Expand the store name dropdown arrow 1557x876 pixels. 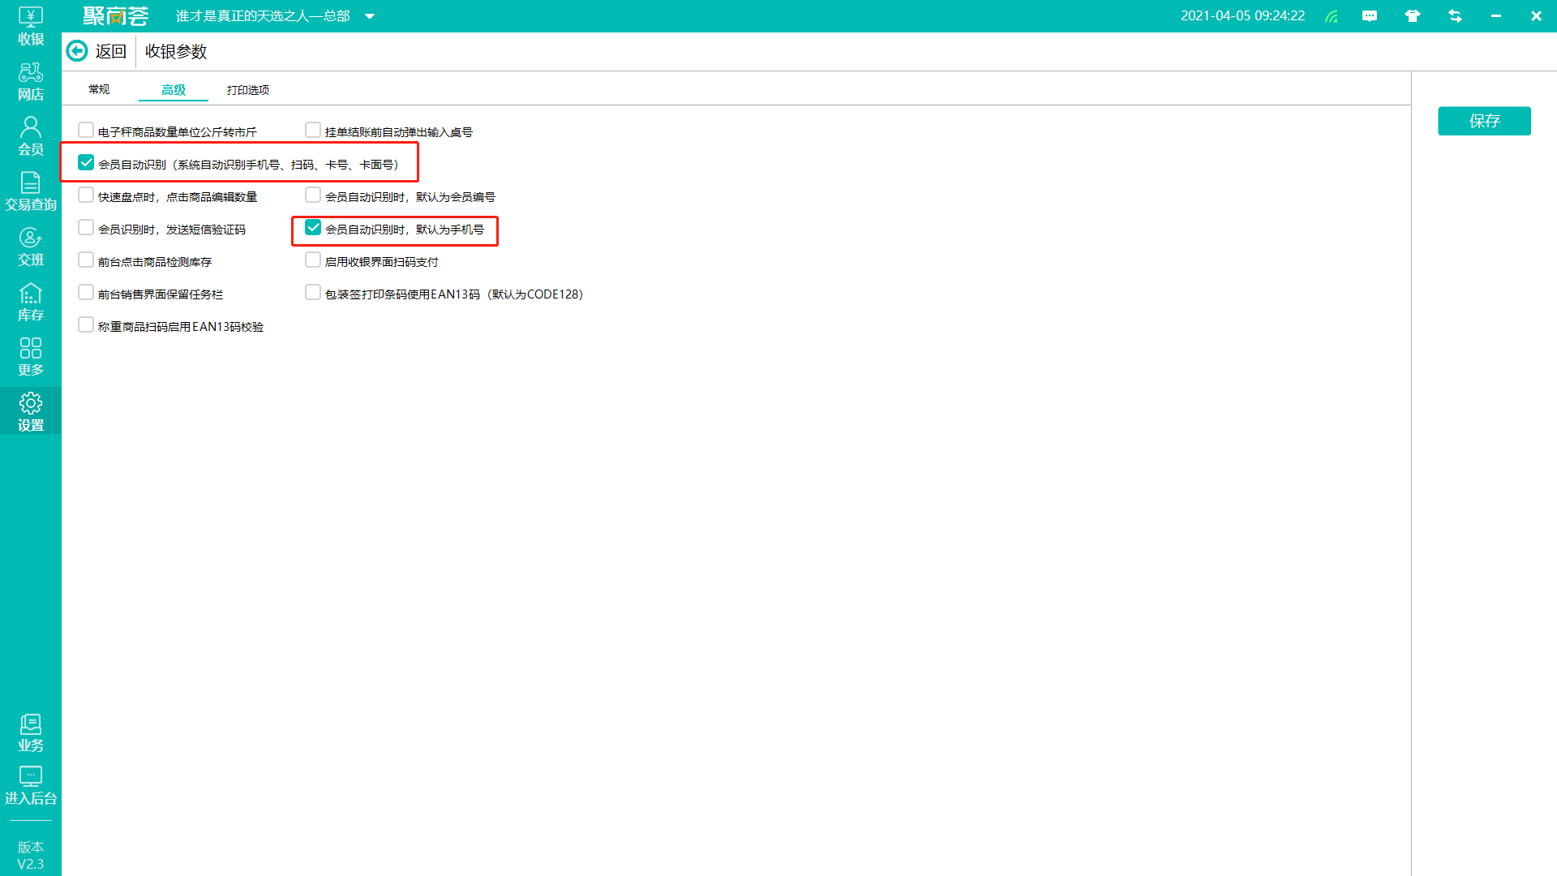[370, 16]
